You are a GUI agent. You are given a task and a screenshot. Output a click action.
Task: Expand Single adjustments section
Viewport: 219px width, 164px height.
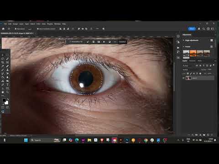(183, 40)
